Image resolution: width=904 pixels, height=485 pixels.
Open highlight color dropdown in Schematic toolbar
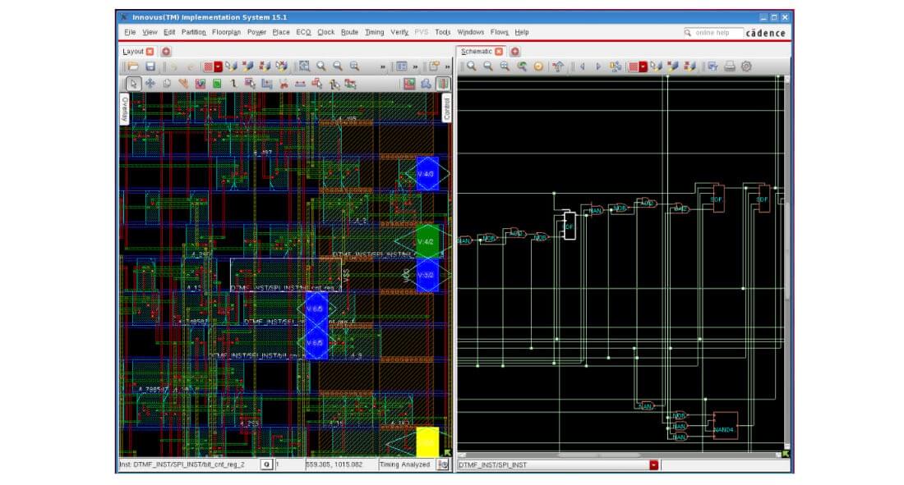(x=643, y=66)
